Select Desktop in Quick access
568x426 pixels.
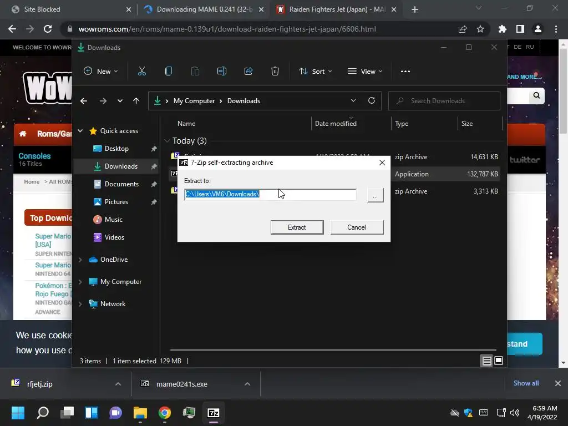click(x=116, y=149)
